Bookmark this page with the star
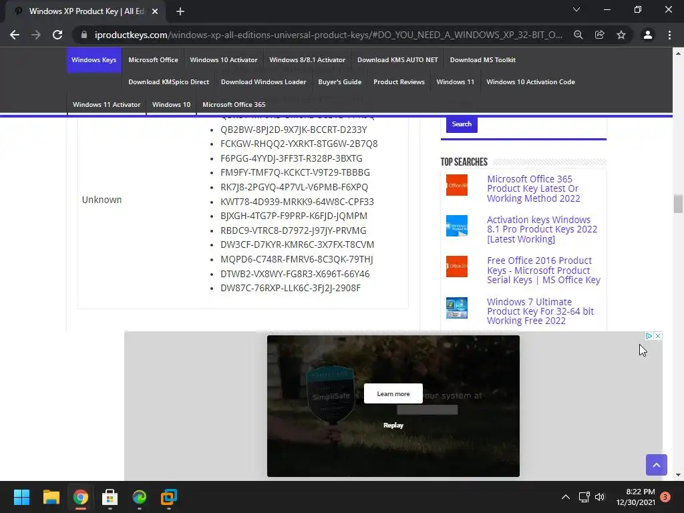This screenshot has width=684, height=513. [x=621, y=35]
